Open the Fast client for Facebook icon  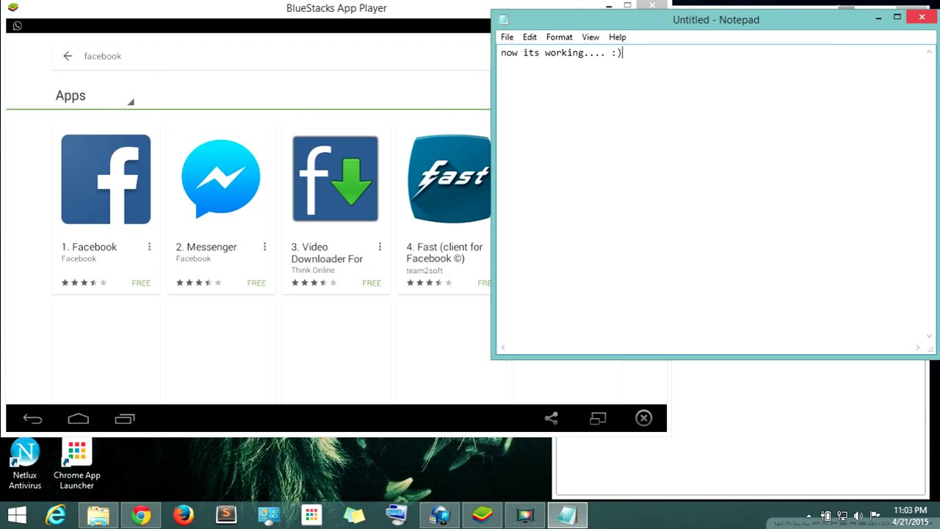(449, 179)
